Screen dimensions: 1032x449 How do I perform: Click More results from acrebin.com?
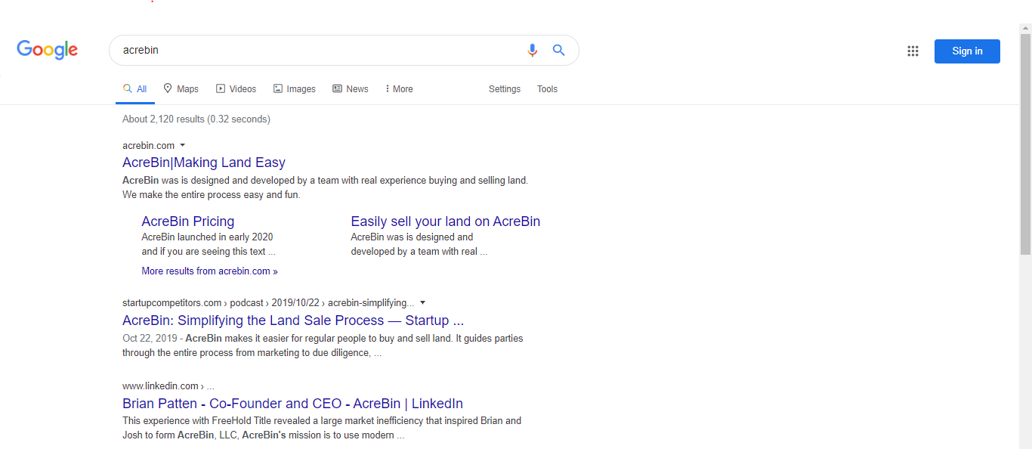pos(209,271)
